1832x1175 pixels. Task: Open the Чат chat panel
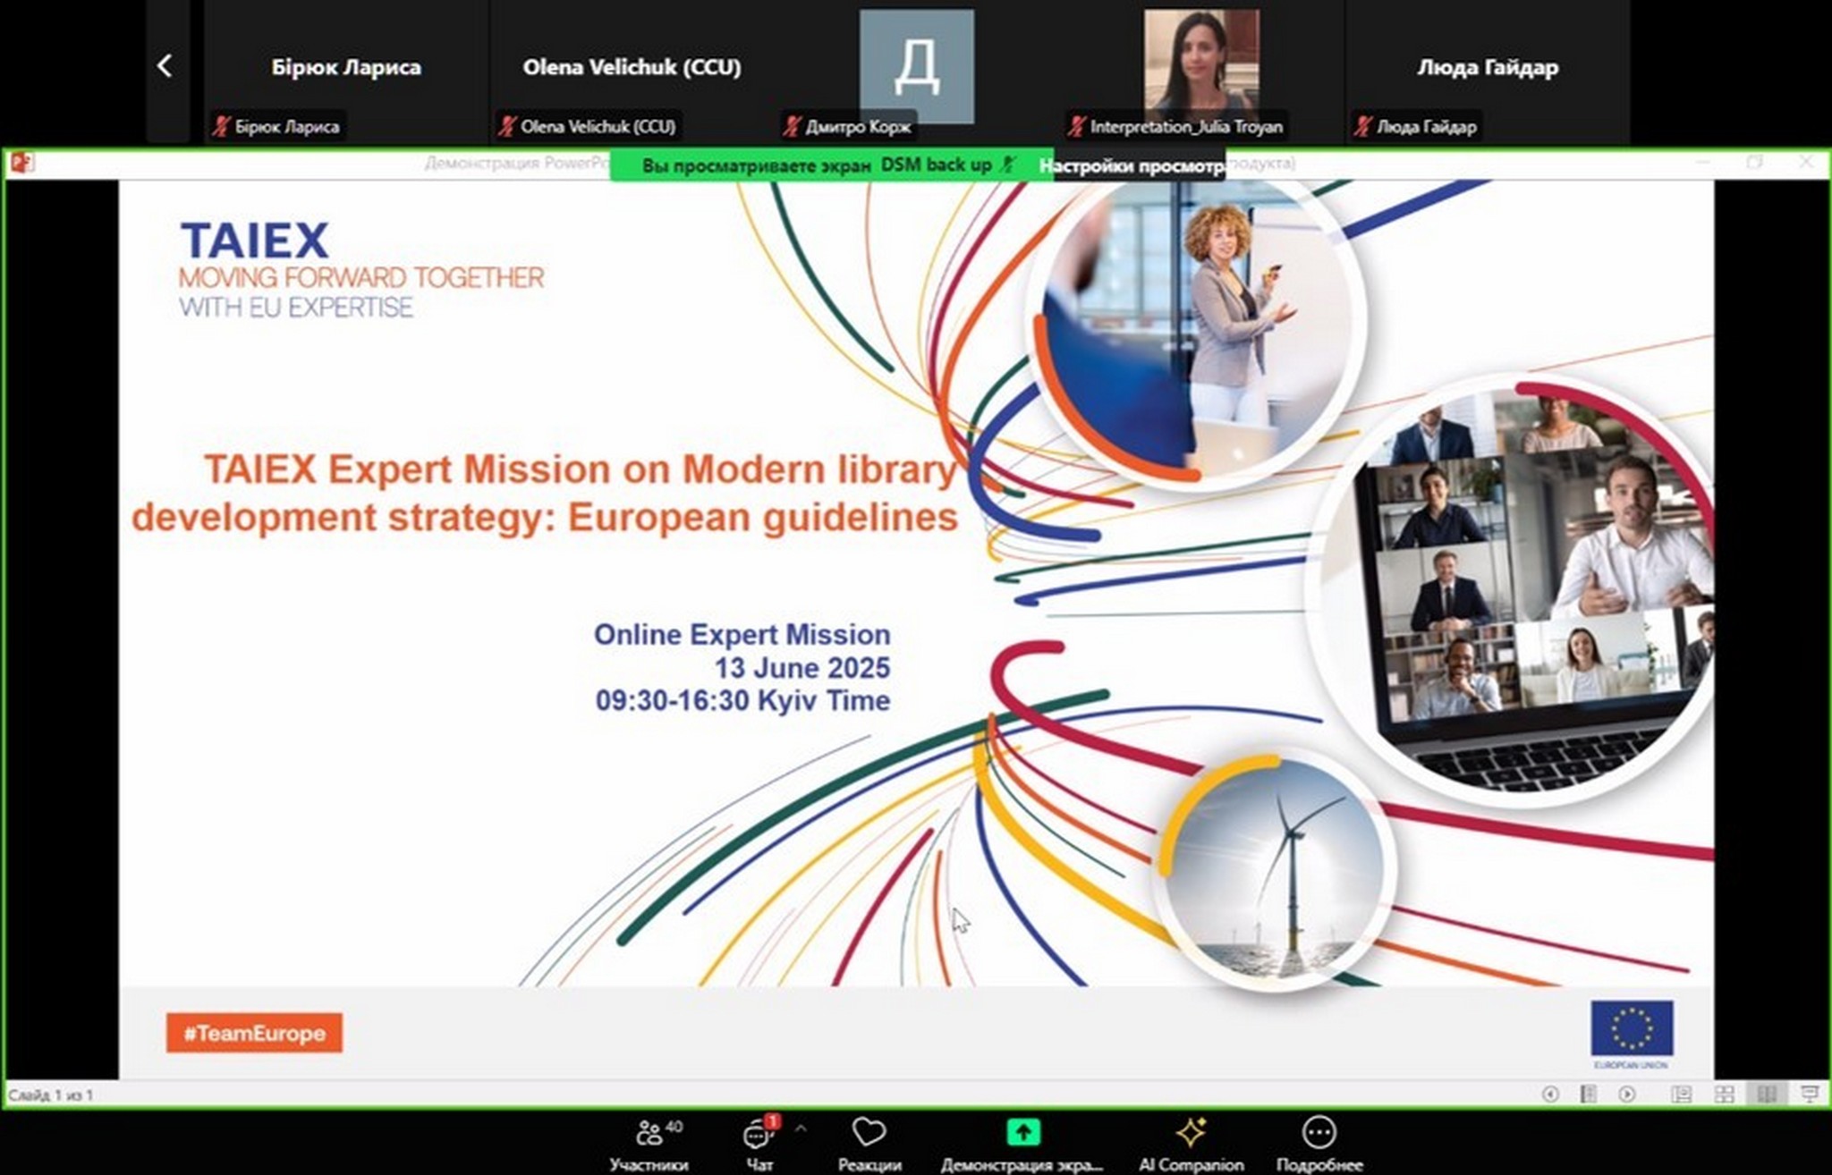coord(759,1144)
